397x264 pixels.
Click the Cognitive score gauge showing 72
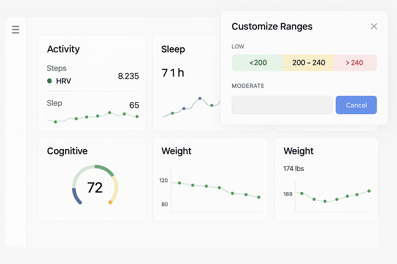click(x=95, y=187)
